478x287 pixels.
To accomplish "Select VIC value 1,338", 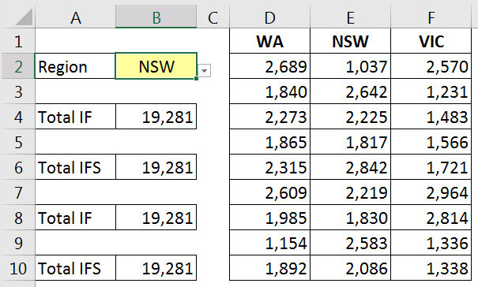I will tap(431, 268).
